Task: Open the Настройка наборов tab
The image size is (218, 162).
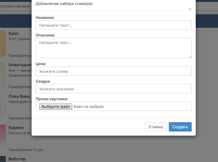Action: [15, 6]
